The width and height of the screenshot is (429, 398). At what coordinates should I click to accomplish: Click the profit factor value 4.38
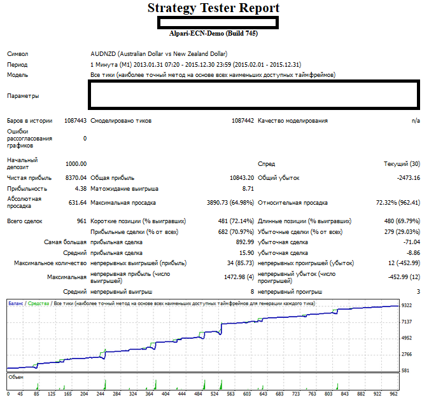point(81,189)
